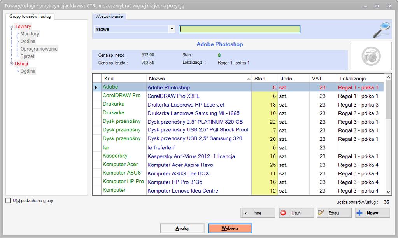Select the Usługi root group
The height and width of the screenshot is (238, 398).
click(21, 64)
